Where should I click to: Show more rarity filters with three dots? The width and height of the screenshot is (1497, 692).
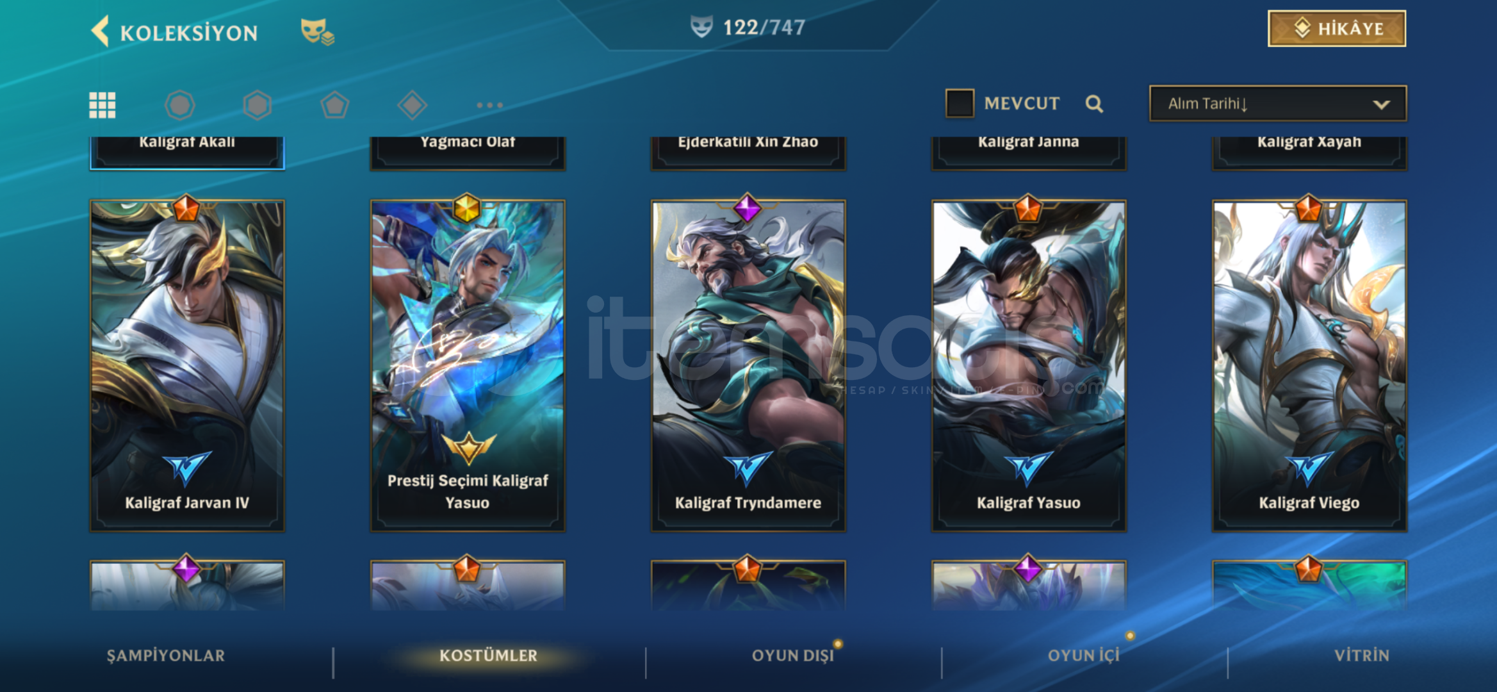click(x=490, y=105)
